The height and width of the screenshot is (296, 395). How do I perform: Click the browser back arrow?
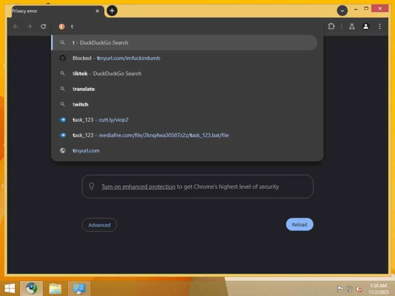[x=15, y=27]
